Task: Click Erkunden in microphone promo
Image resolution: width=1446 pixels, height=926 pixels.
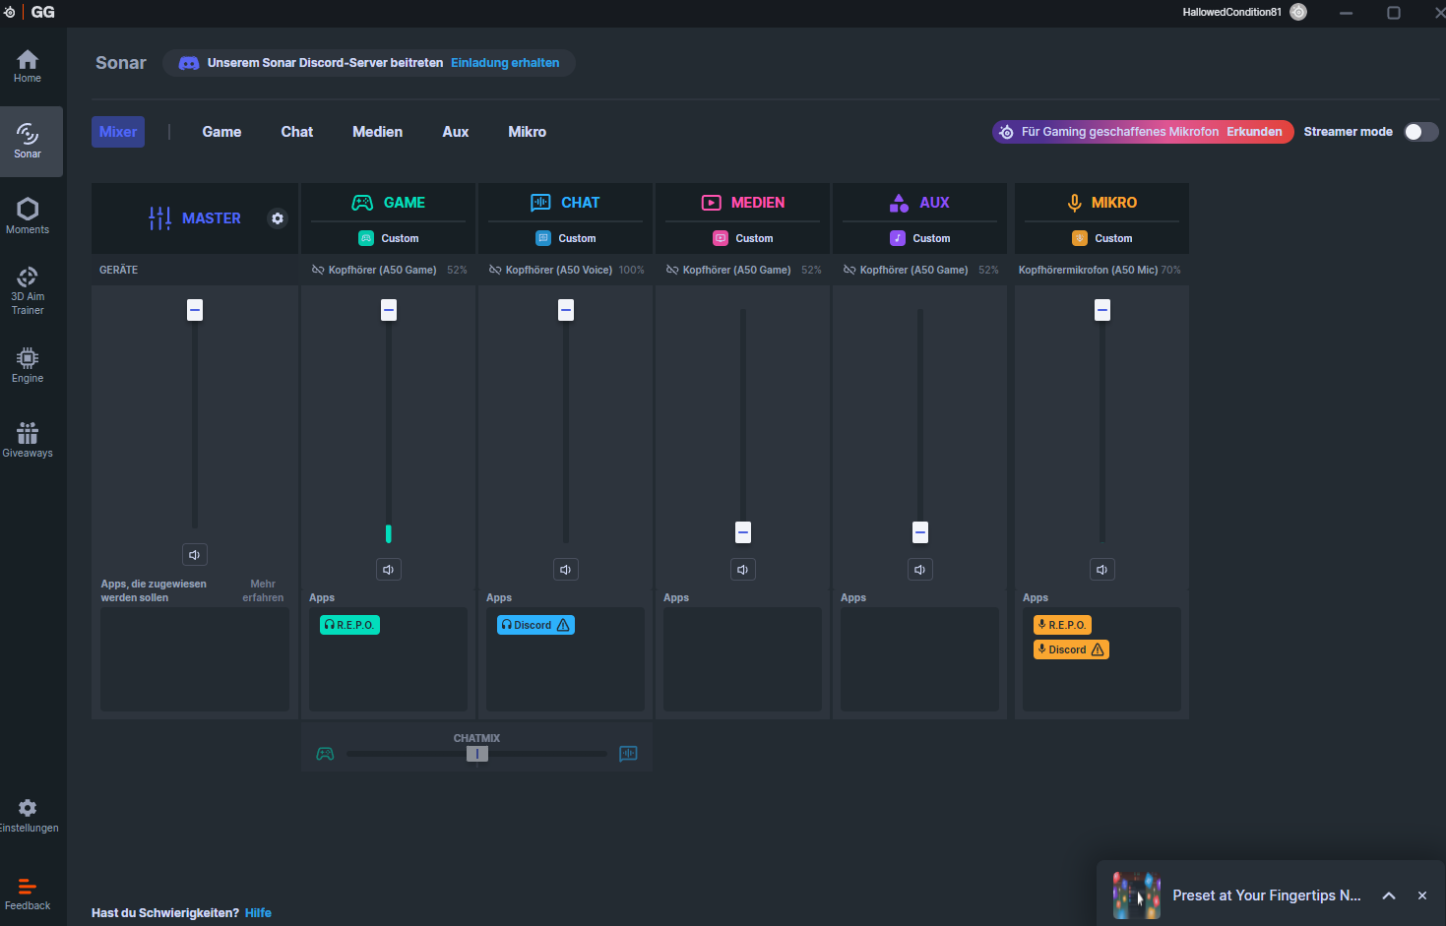Action: (1254, 132)
